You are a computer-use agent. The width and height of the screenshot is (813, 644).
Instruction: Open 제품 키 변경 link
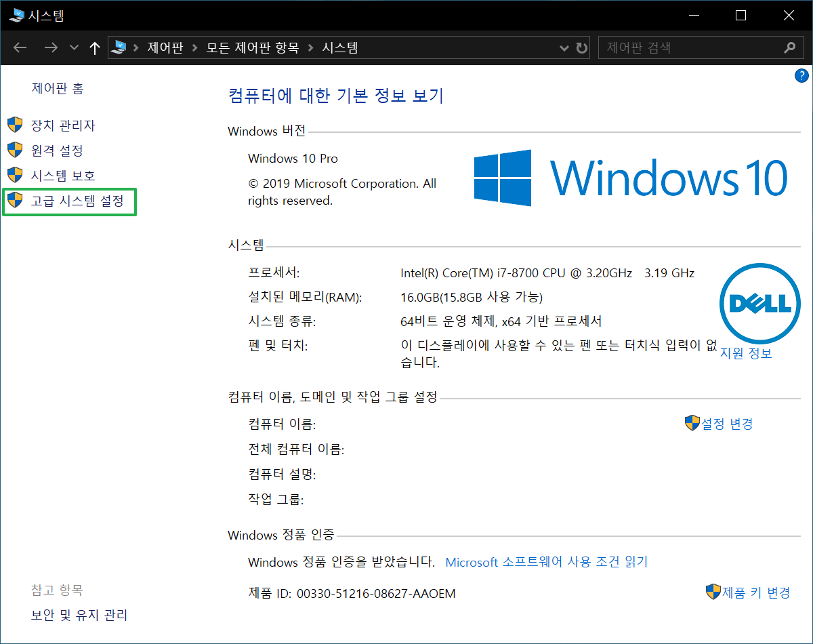point(756,592)
